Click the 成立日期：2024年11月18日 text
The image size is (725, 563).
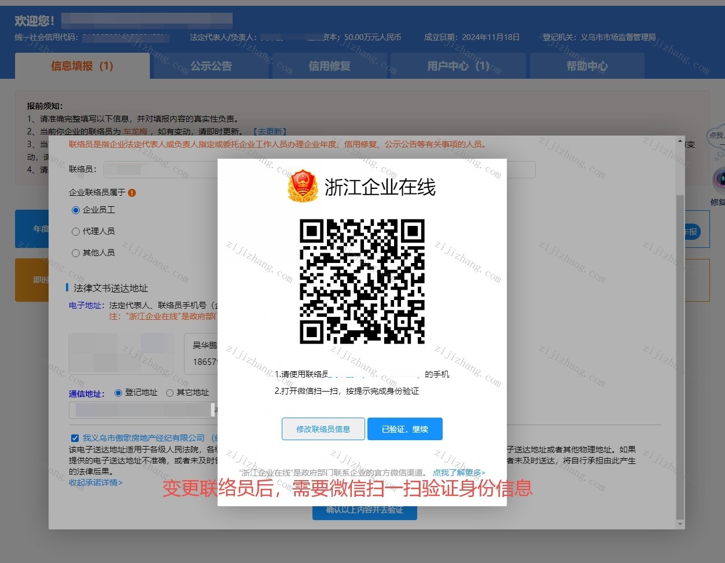(472, 37)
